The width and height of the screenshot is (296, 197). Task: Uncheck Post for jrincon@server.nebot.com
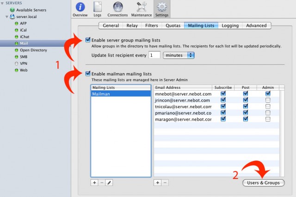246,100
